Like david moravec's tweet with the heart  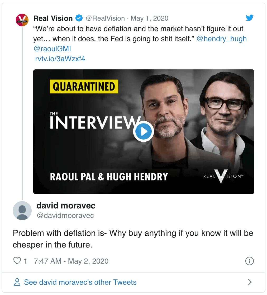click(17, 261)
